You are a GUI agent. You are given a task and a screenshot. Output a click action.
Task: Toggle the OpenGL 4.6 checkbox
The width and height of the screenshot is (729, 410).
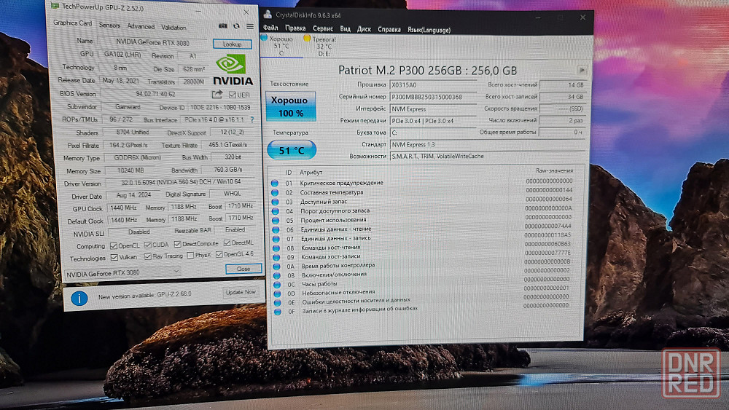pos(219,254)
